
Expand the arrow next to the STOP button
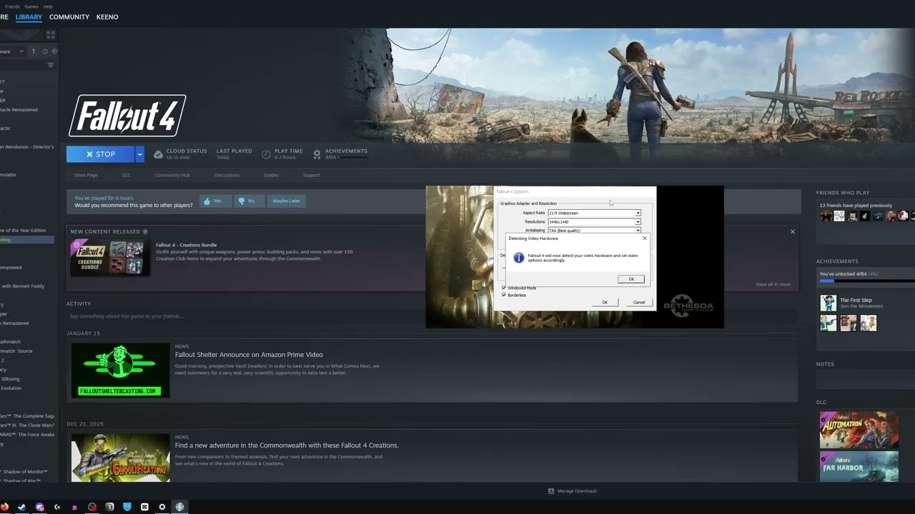(139, 154)
